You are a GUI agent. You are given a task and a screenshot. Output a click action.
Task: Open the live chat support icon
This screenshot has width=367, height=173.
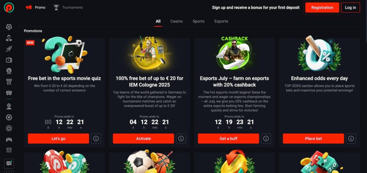[x=9, y=164]
